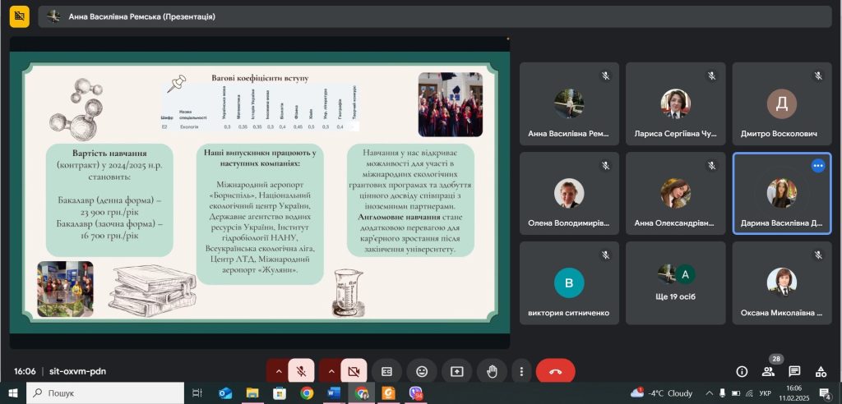Toggle the microphone mute button
This screenshot has height=404, width=842.
pyautogui.click(x=301, y=371)
